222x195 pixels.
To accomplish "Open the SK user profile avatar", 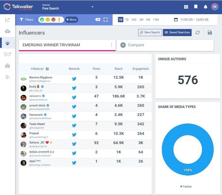I will [215, 7].
